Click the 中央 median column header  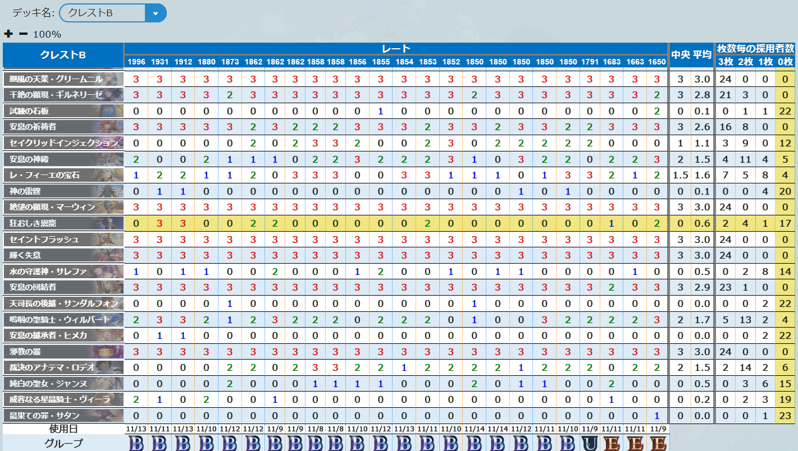(x=680, y=55)
